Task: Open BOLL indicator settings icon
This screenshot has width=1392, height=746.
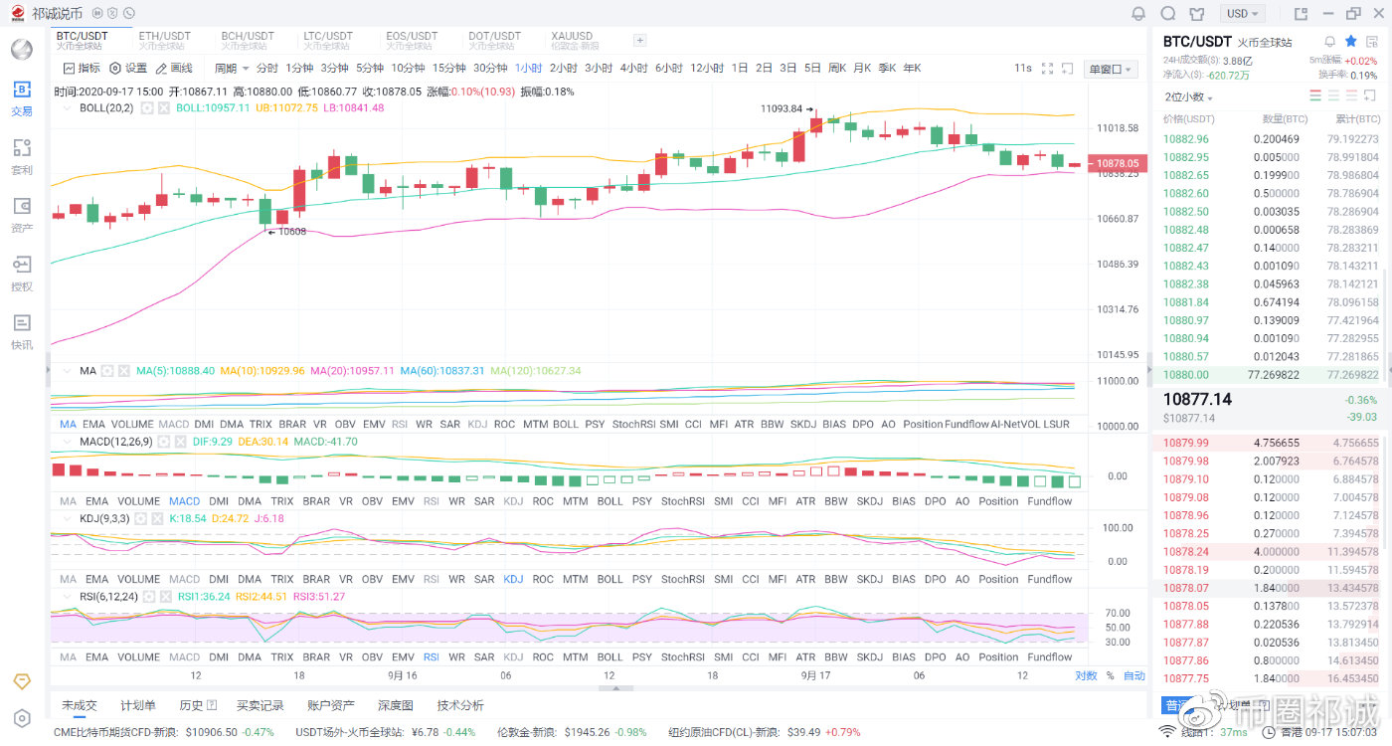Action: click(x=147, y=107)
